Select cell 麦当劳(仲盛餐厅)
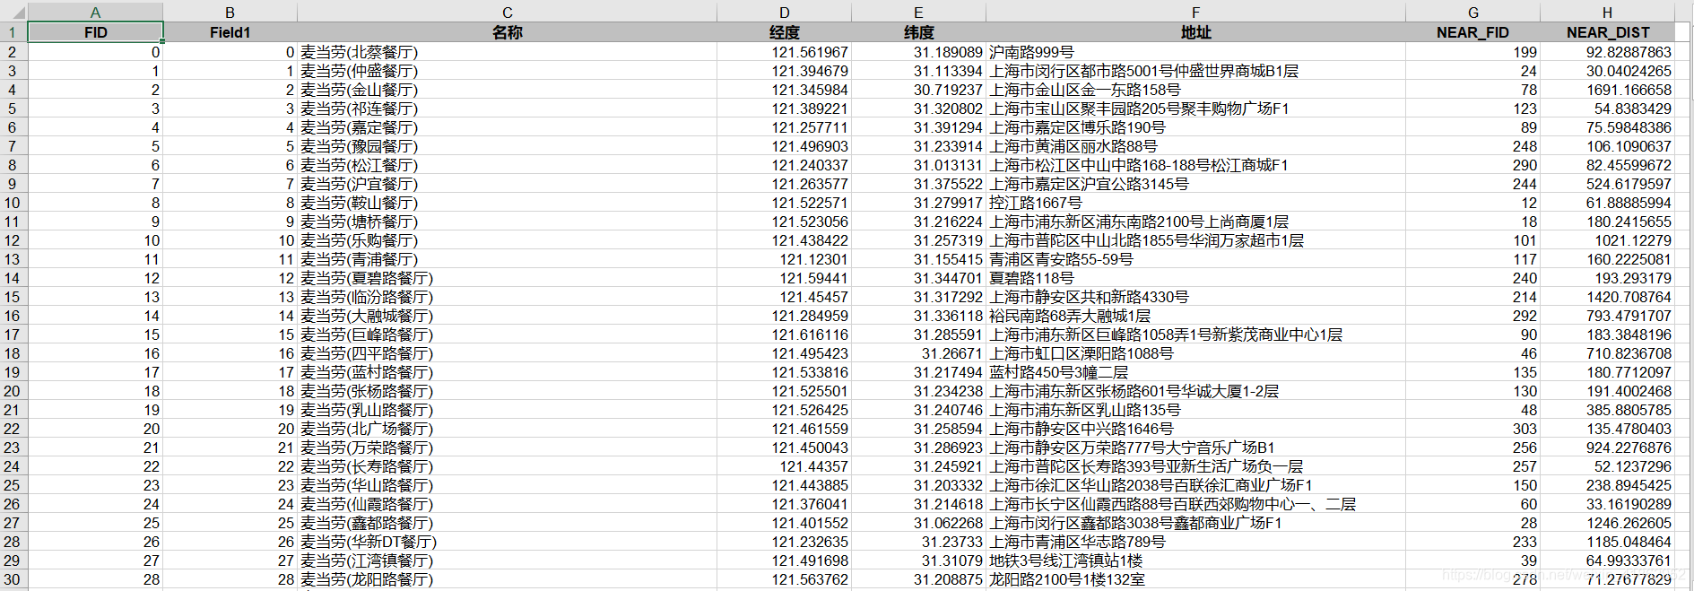 [507, 71]
